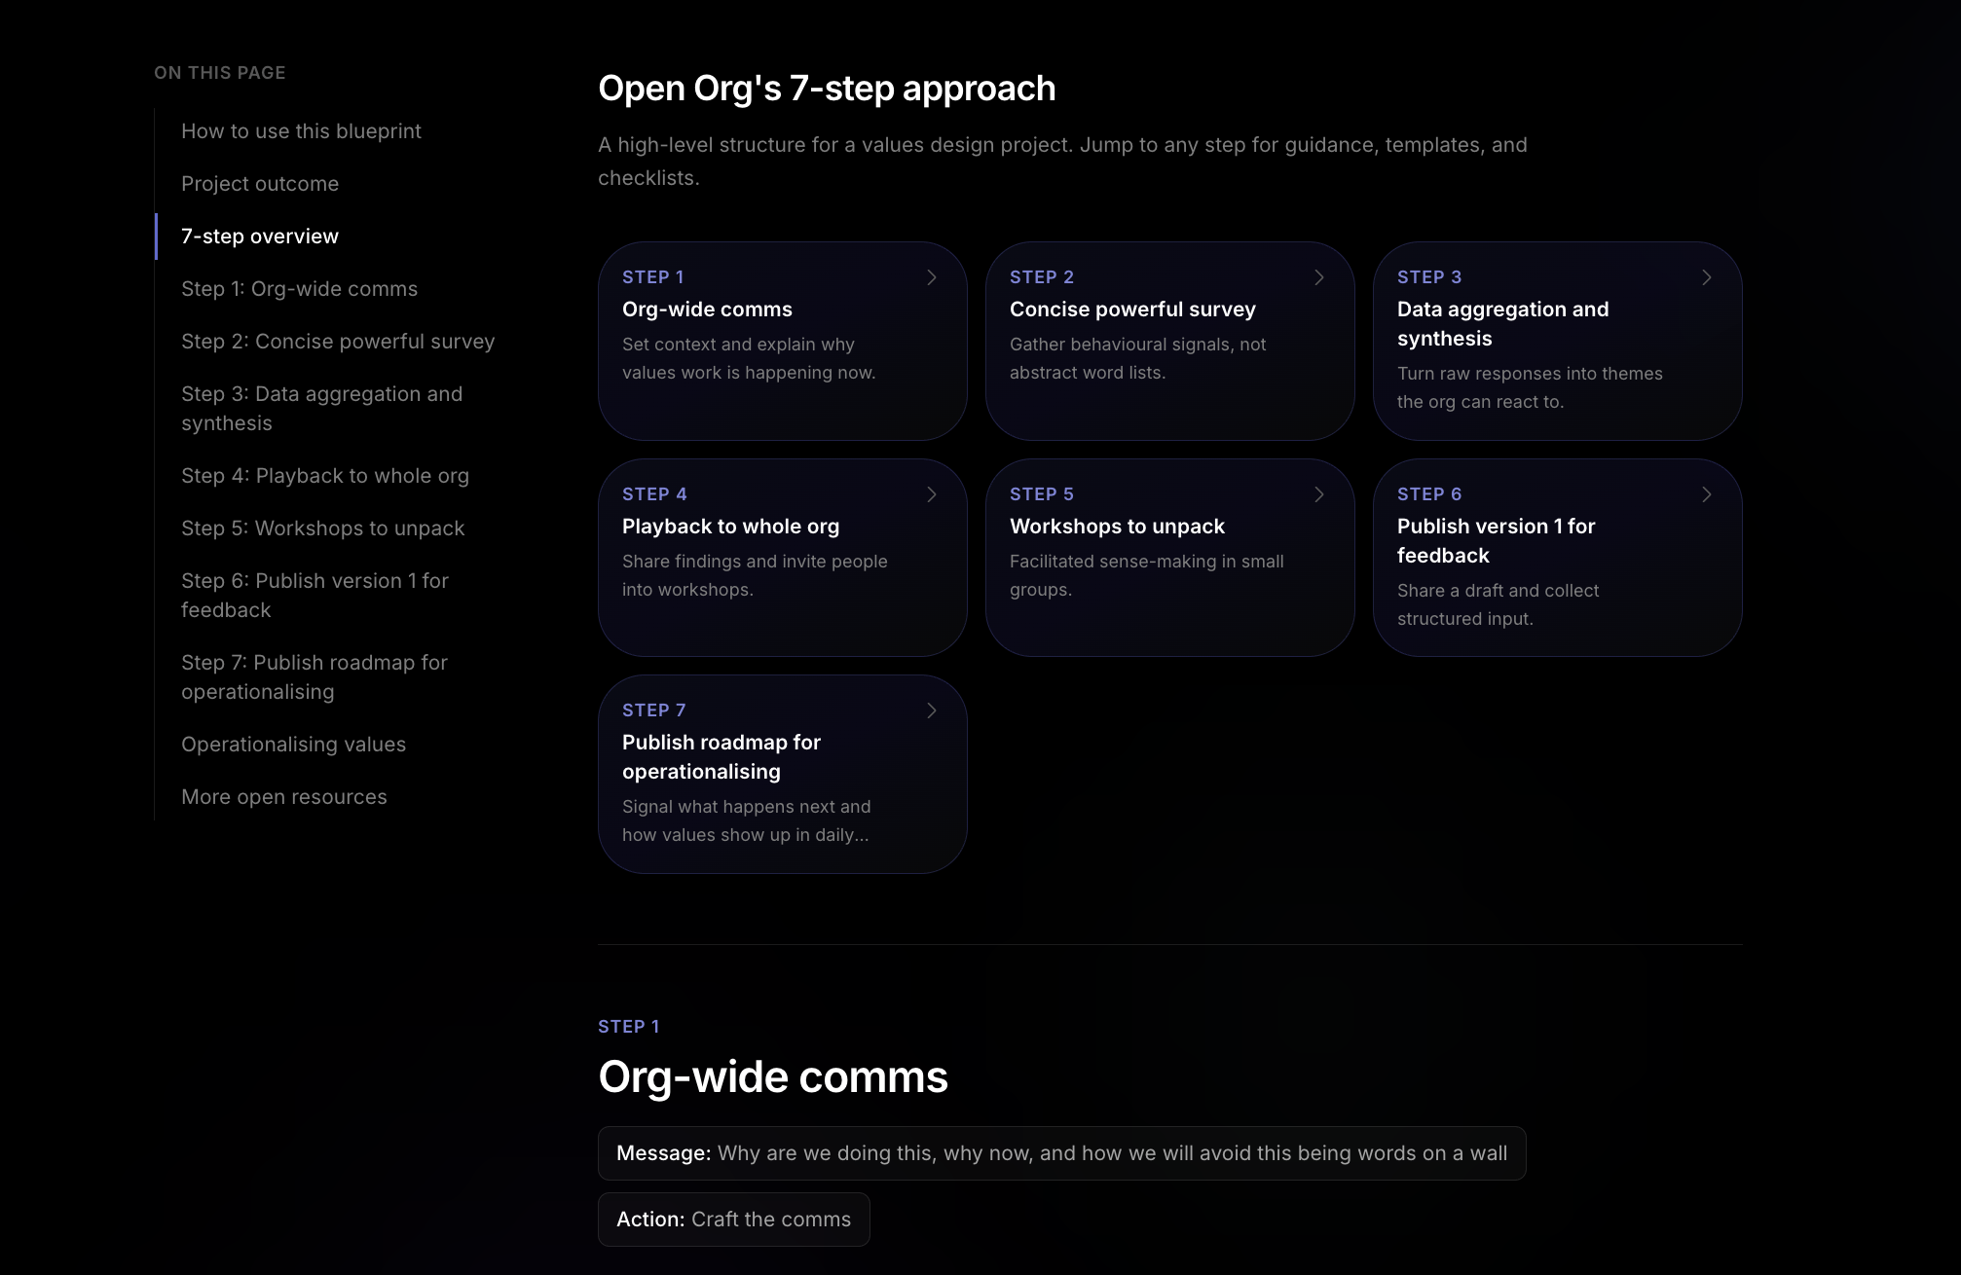The height and width of the screenshot is (1275, 1961).
Task: Click the arrow icon on Step 1 card
Action: pos(932,277)
